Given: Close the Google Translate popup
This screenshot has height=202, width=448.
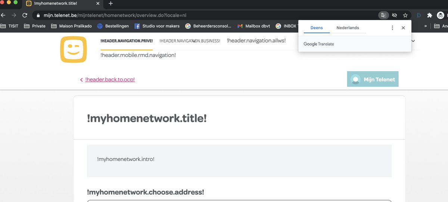Looking at the screenshot, I should click(x=403, y=28).
